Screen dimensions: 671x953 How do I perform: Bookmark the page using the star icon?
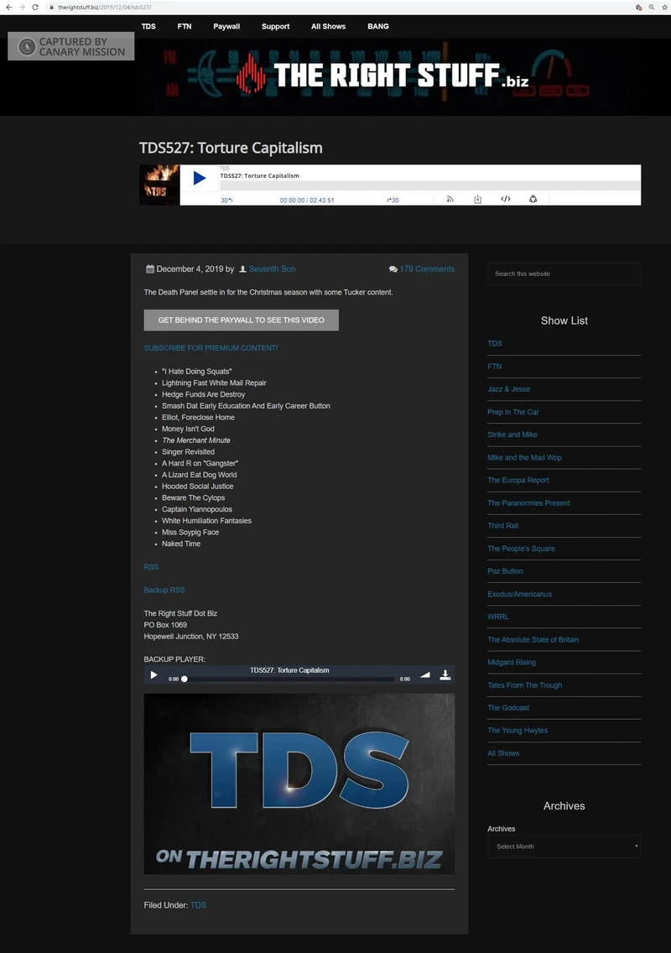pyautogui.click(x=663, y=7)
